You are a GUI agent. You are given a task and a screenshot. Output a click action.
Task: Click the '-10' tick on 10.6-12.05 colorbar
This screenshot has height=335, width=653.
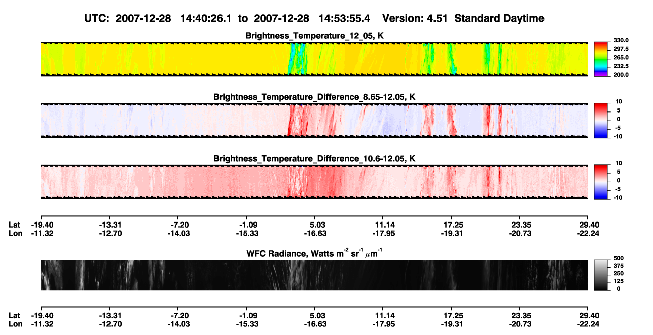point(617,198)
